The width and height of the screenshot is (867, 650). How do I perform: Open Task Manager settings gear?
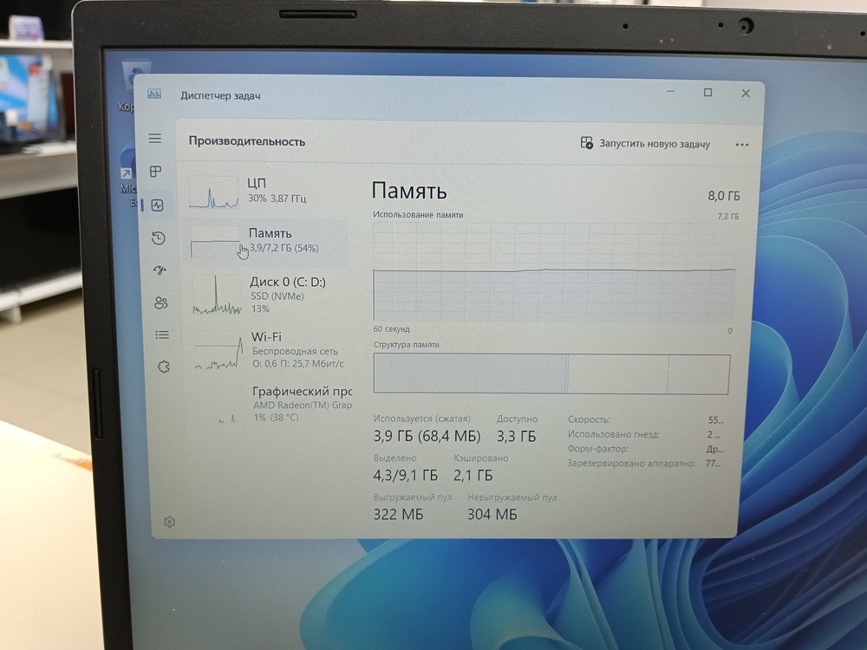tap(170, 522)
